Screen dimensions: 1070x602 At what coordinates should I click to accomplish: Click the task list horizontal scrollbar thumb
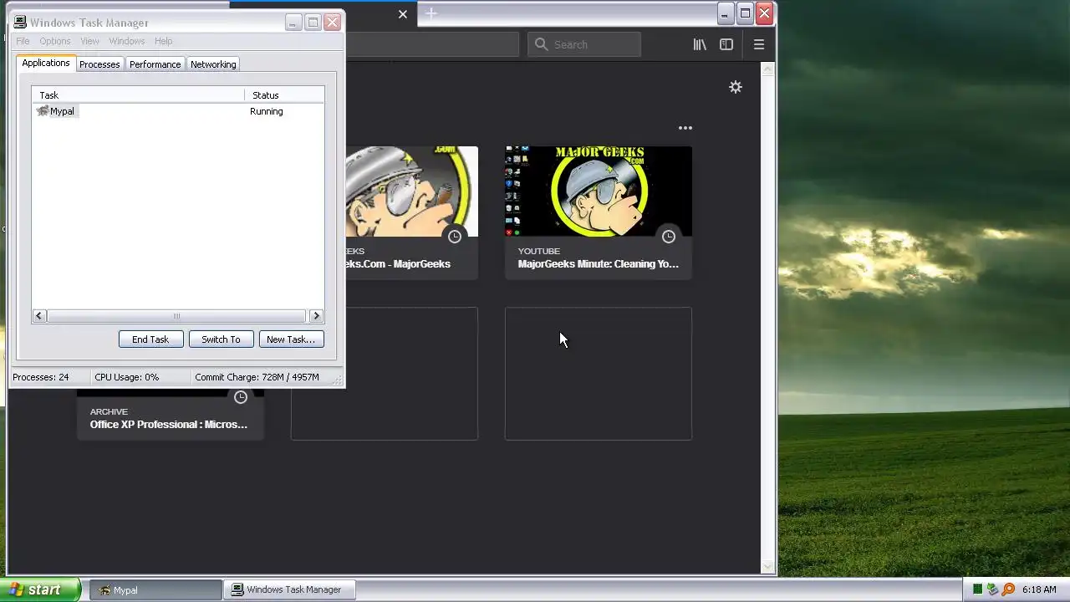tap(176, 316)
